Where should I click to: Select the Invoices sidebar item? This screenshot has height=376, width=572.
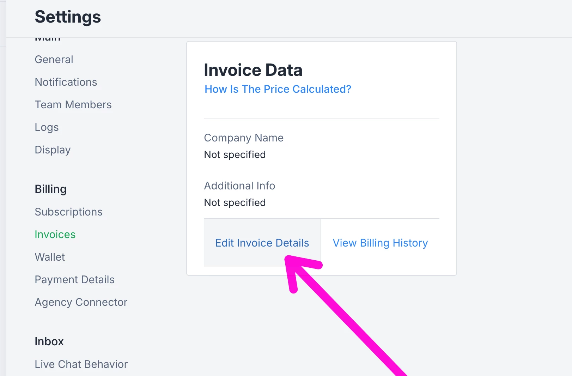[x=55, y=235]
